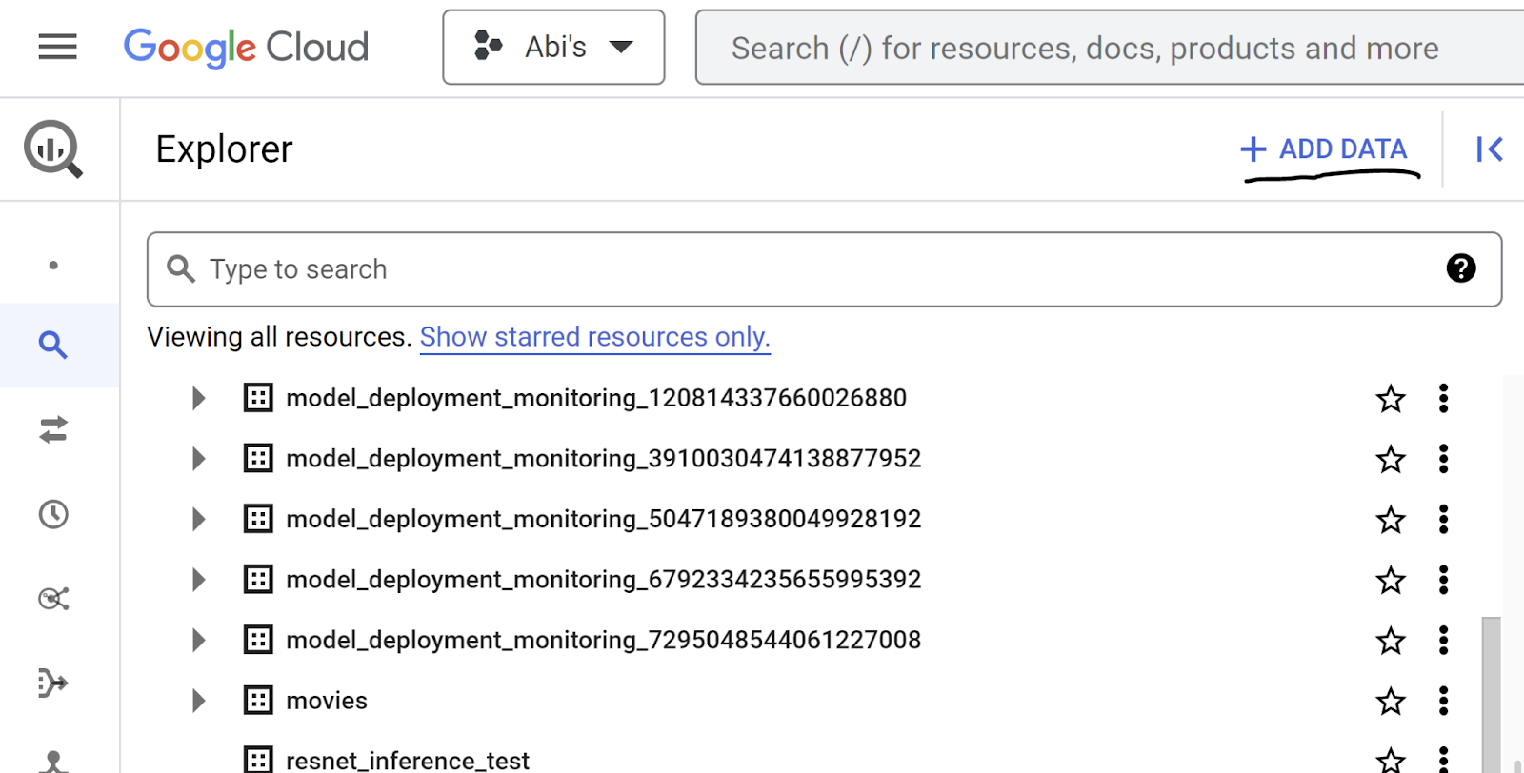Expand the movies dataset

pyautogui.click(x=198, y=701)
